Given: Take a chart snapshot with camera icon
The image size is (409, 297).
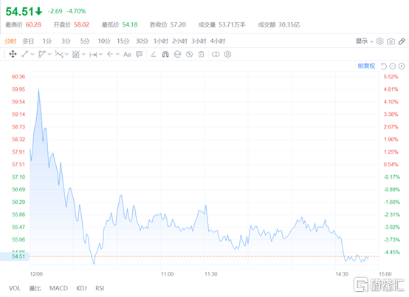Looking at the screenshot, I should (x=391, y=41).
